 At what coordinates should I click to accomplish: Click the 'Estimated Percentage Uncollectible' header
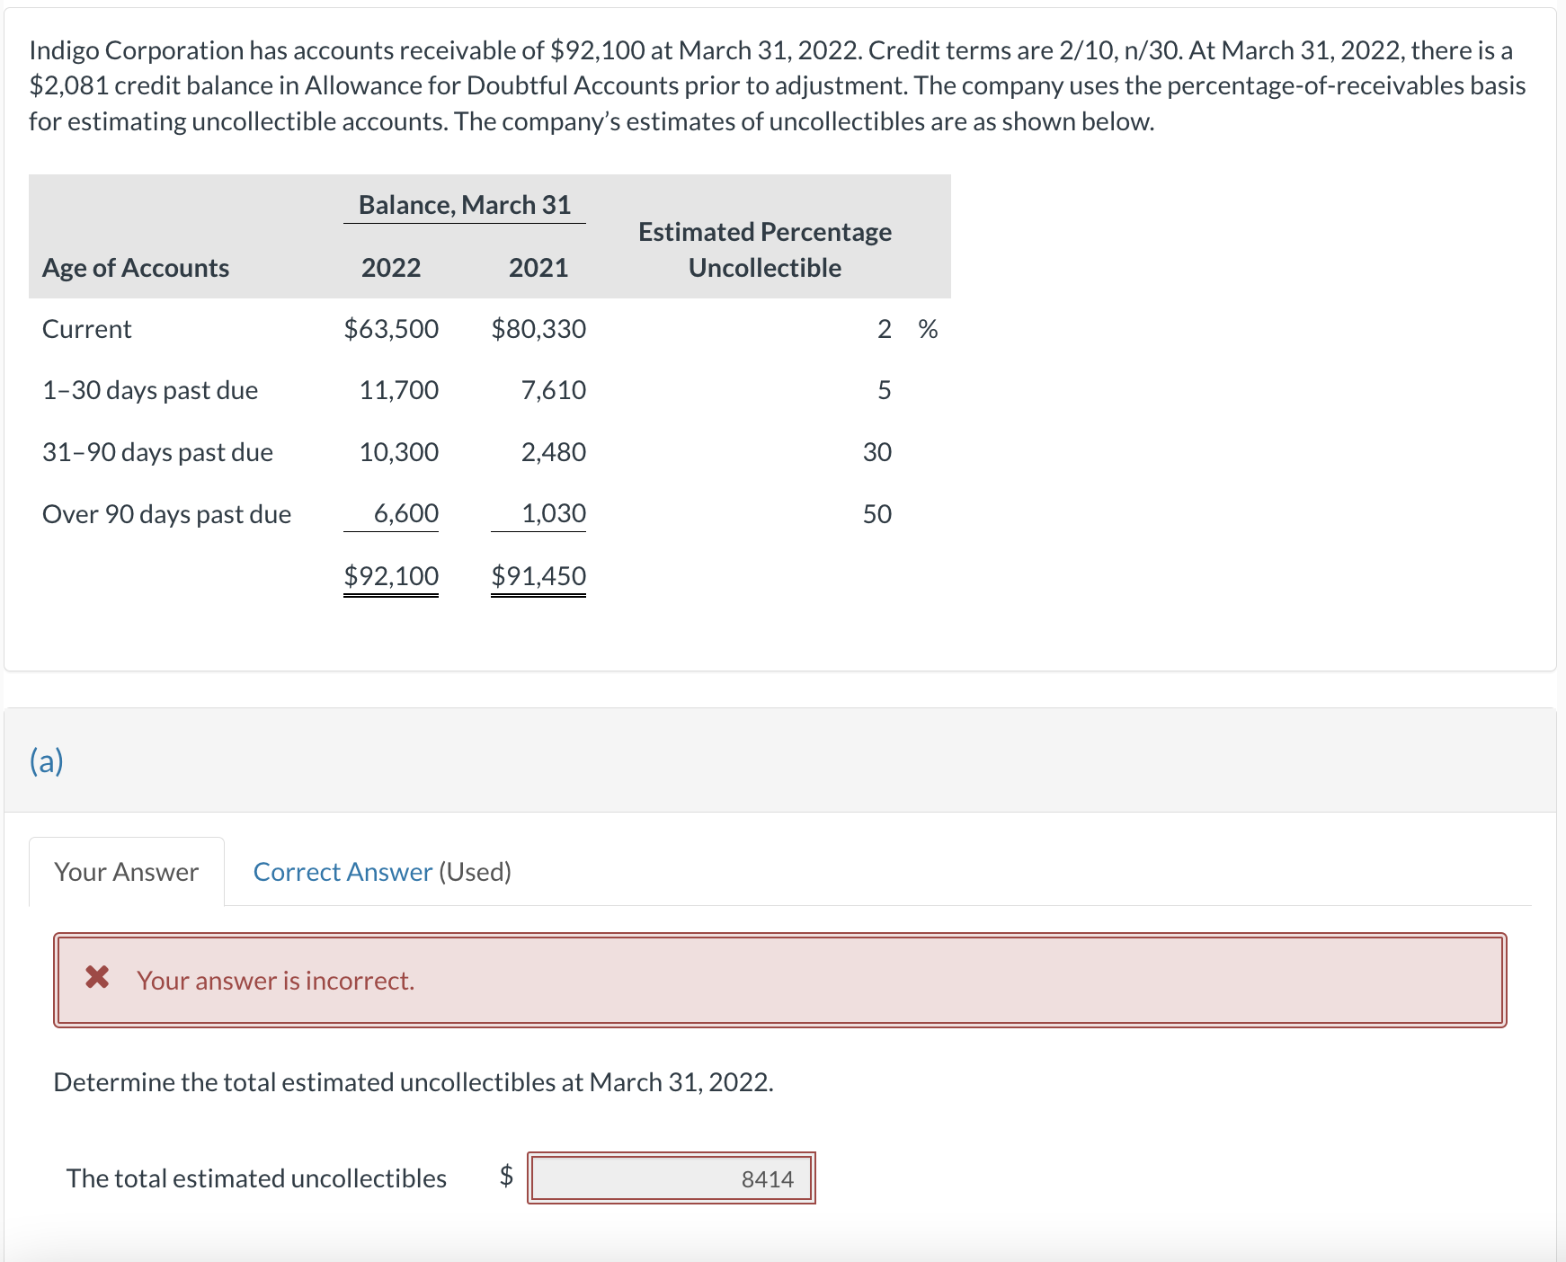tap(765, 250)
